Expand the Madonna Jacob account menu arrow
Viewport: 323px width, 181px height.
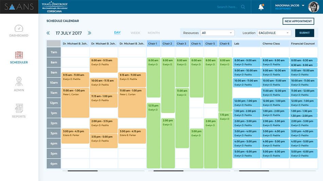[x=303, y=5]
